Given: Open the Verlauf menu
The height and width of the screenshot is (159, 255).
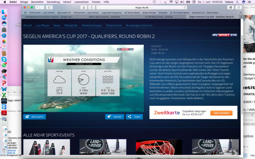Looking at the screenshot, I should tap(67, 2).
